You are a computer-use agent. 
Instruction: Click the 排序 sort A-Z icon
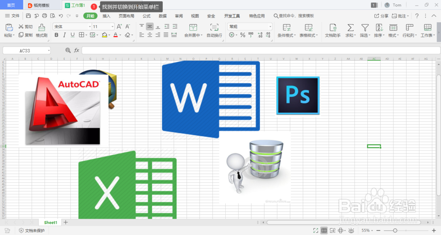pos(379,27)
